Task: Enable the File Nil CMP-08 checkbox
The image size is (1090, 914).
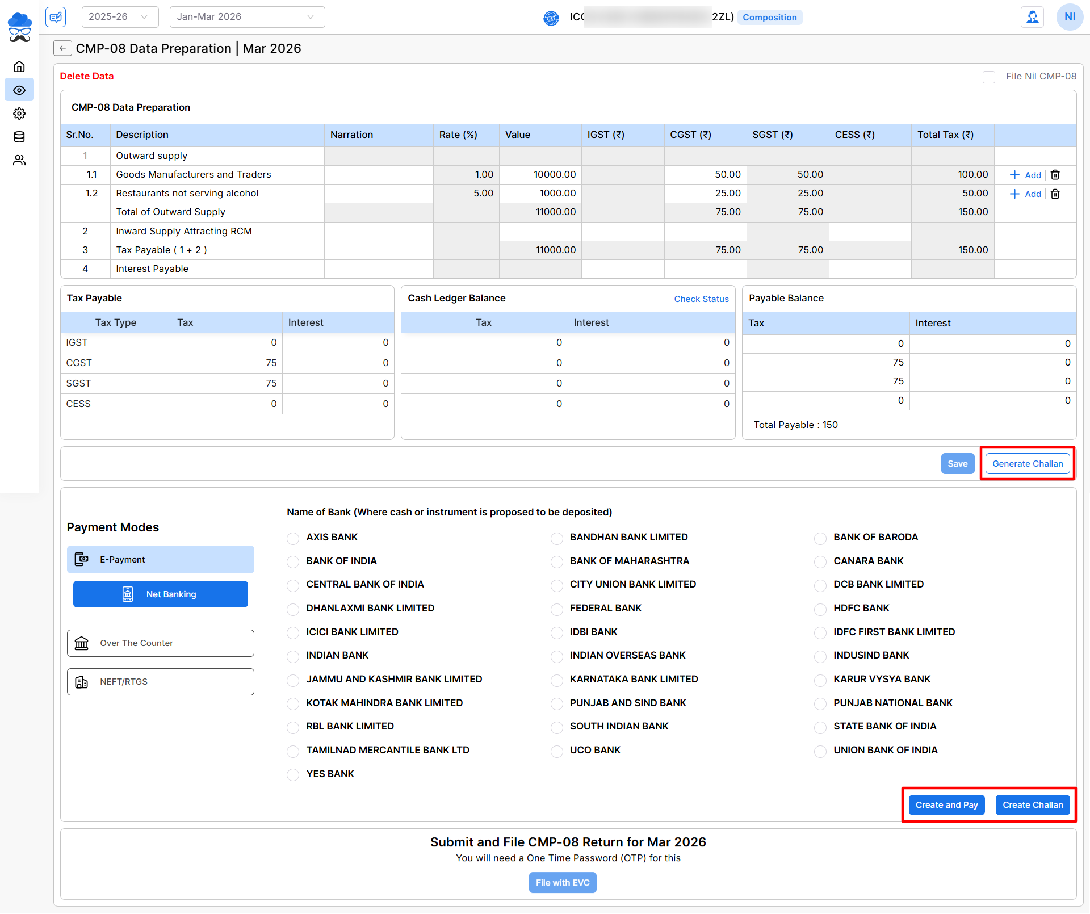Action: pyautogui.click(x=989, y=77)
